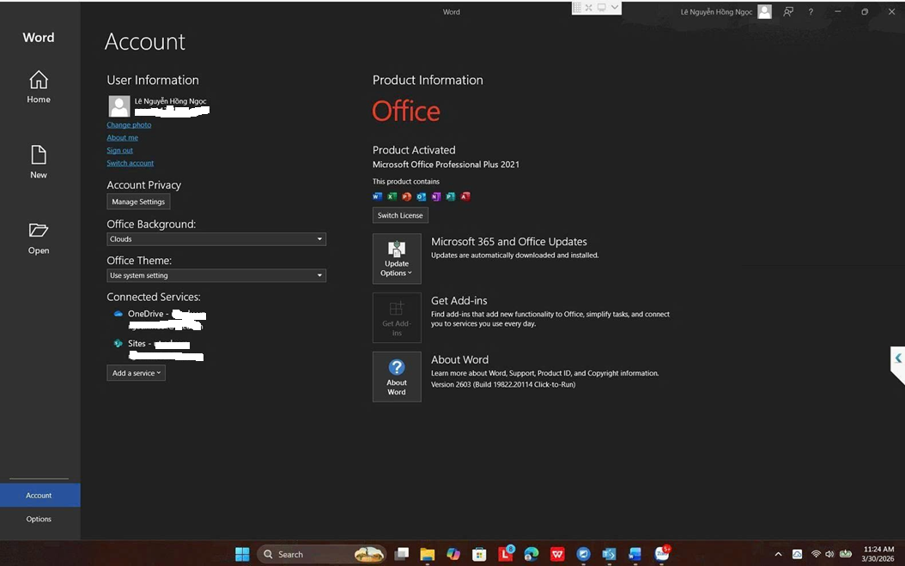Open the New document page

[39, 162]
